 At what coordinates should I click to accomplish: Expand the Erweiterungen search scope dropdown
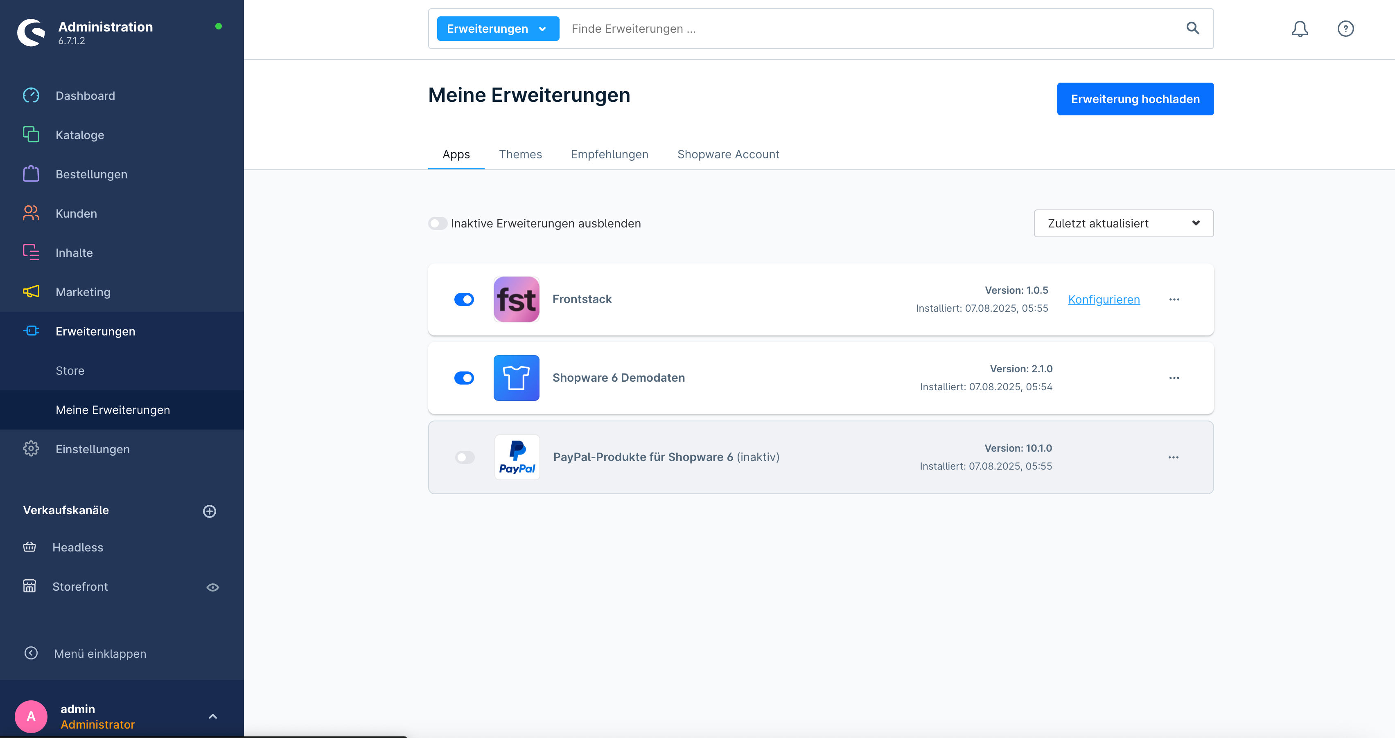497,29
